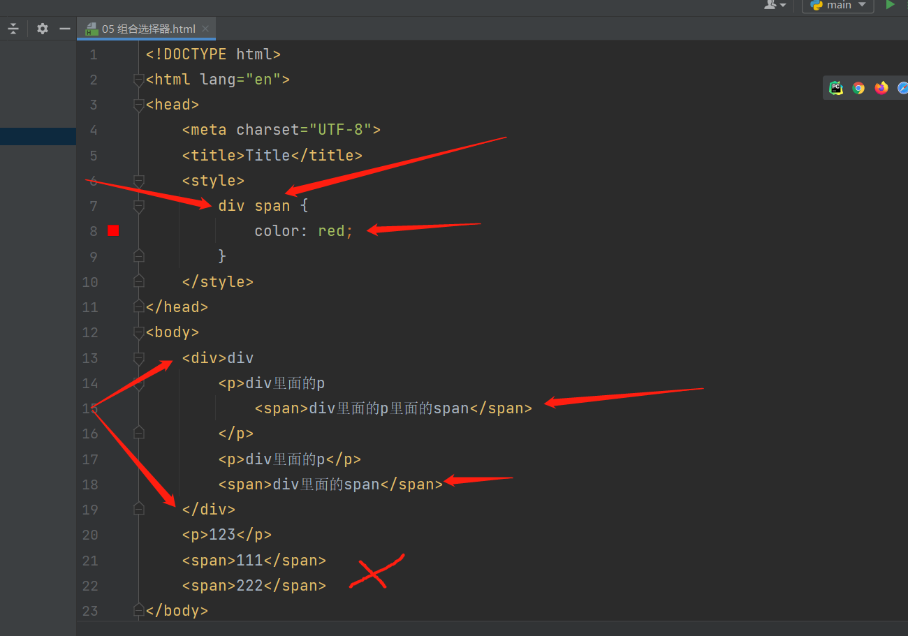Hide the project tool window

pyautogui.click(x=65, y=29)
